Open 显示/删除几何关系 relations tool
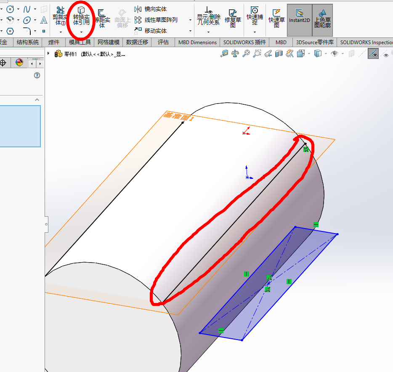Screen dimensions: 393x372 coord(209,16)
